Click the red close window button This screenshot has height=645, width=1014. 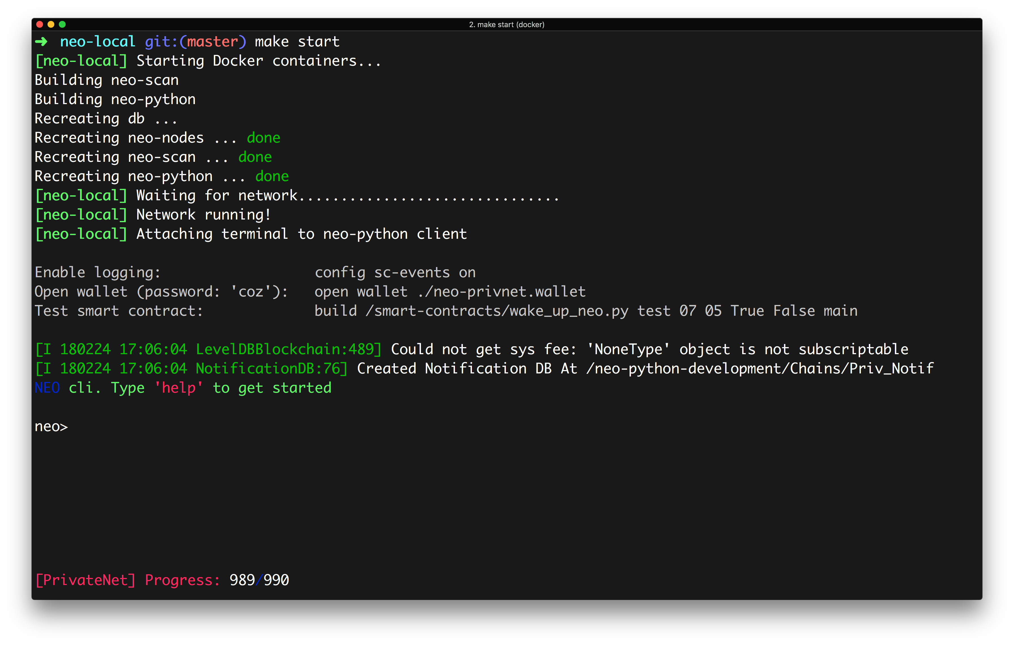(x=40, y=24)
